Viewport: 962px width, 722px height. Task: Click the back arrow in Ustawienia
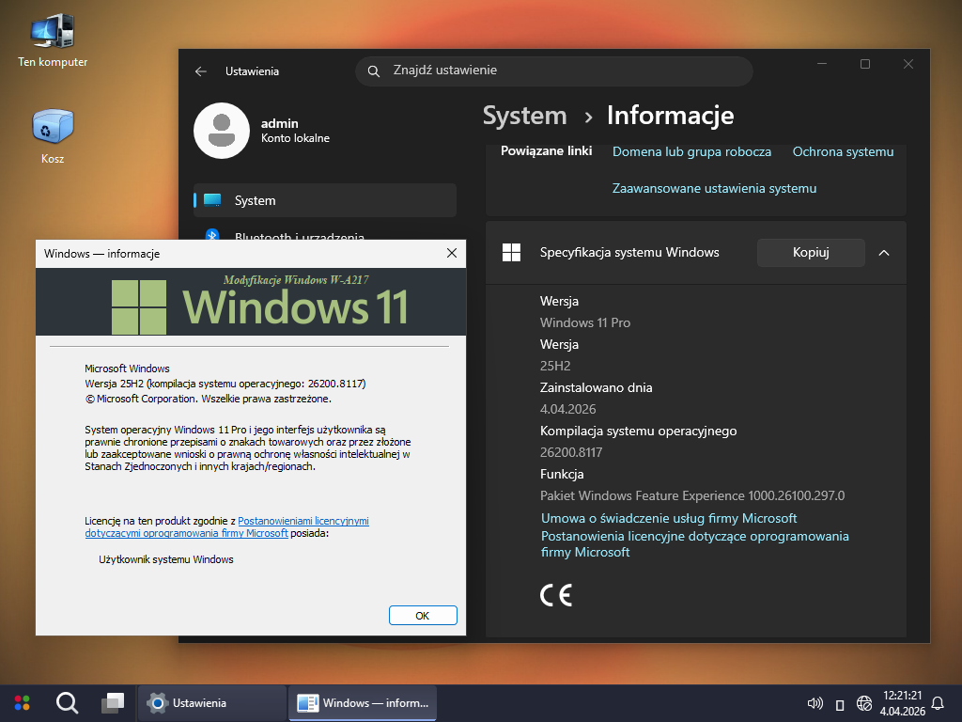200,71
